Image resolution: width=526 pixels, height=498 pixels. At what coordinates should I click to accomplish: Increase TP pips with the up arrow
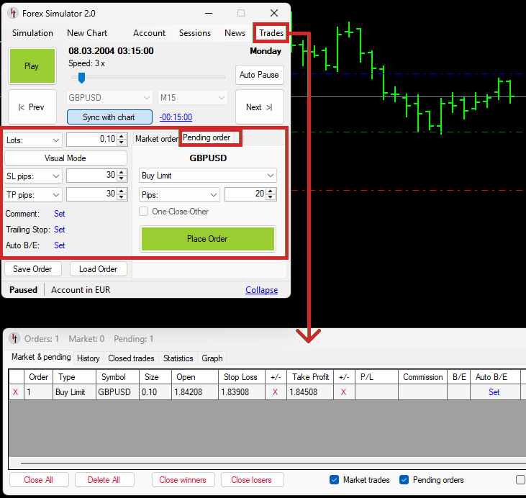122,191
